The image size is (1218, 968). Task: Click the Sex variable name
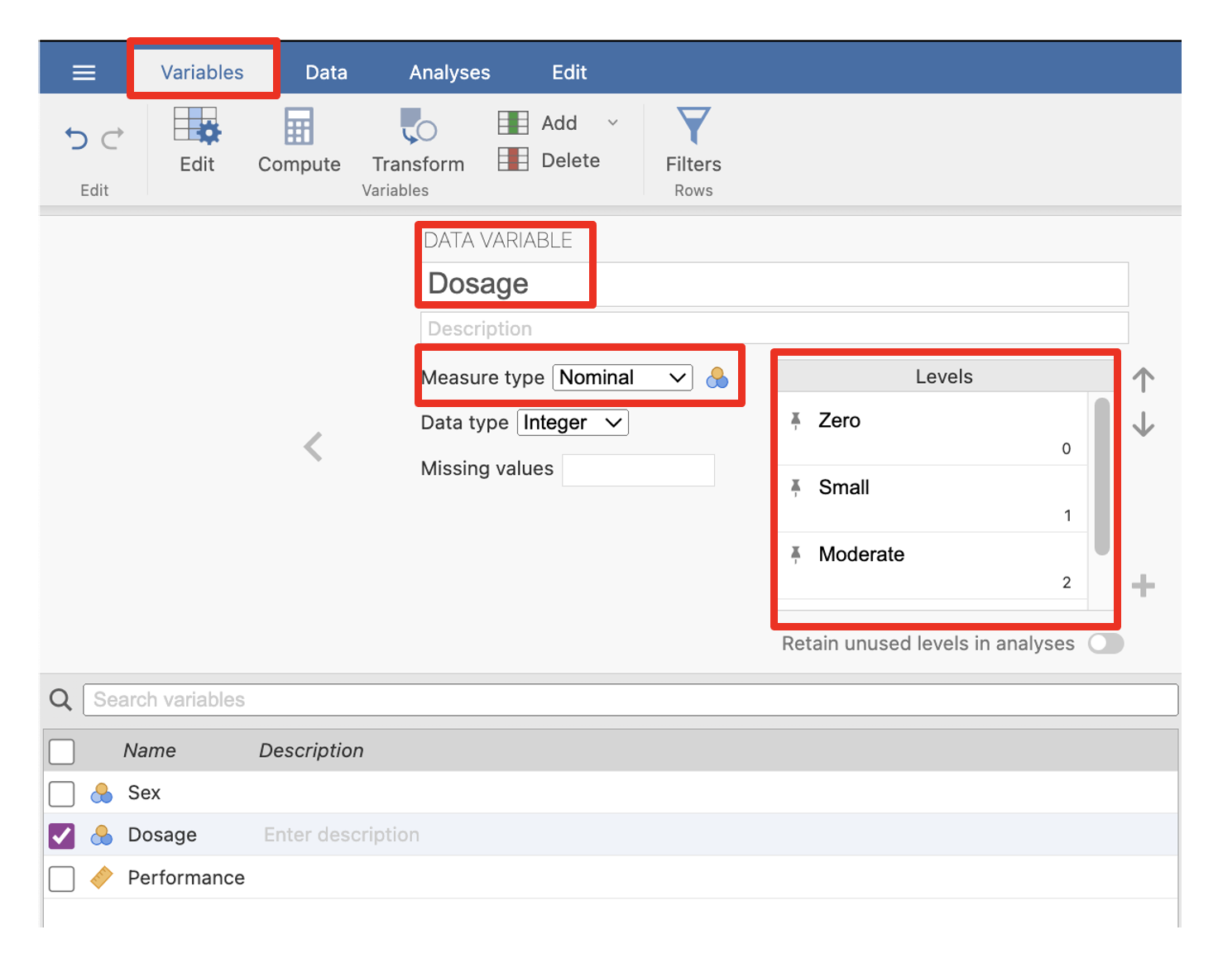tap(144, 793)
